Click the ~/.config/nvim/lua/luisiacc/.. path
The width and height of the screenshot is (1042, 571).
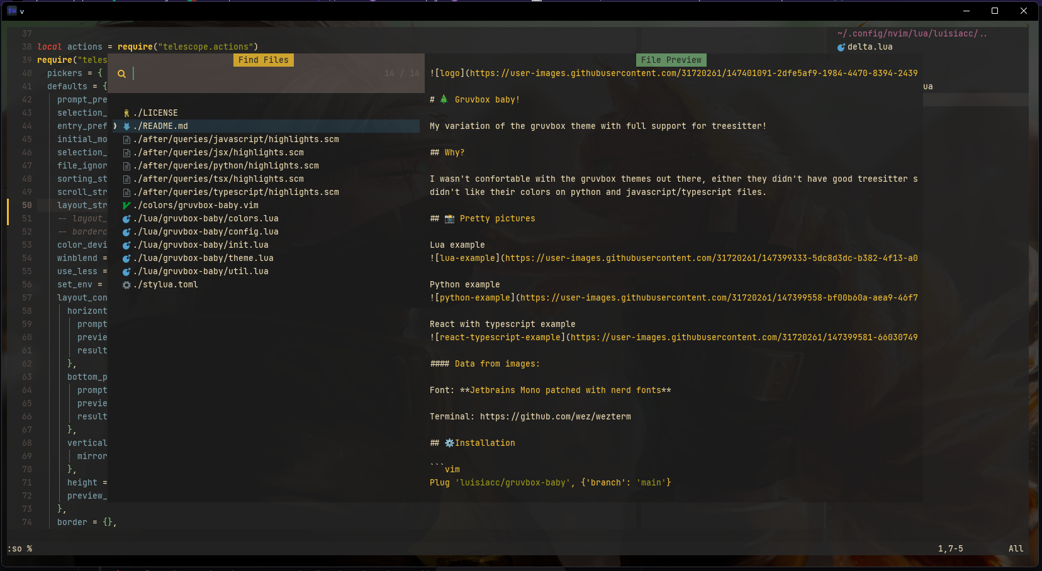tap(912, 34)
